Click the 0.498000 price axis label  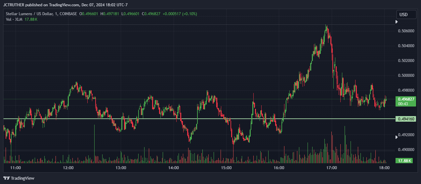(406, 90)
